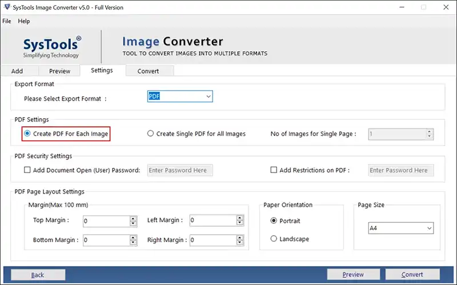Click the Bottom Margin value field
The image size is (457, 285).
106,240
